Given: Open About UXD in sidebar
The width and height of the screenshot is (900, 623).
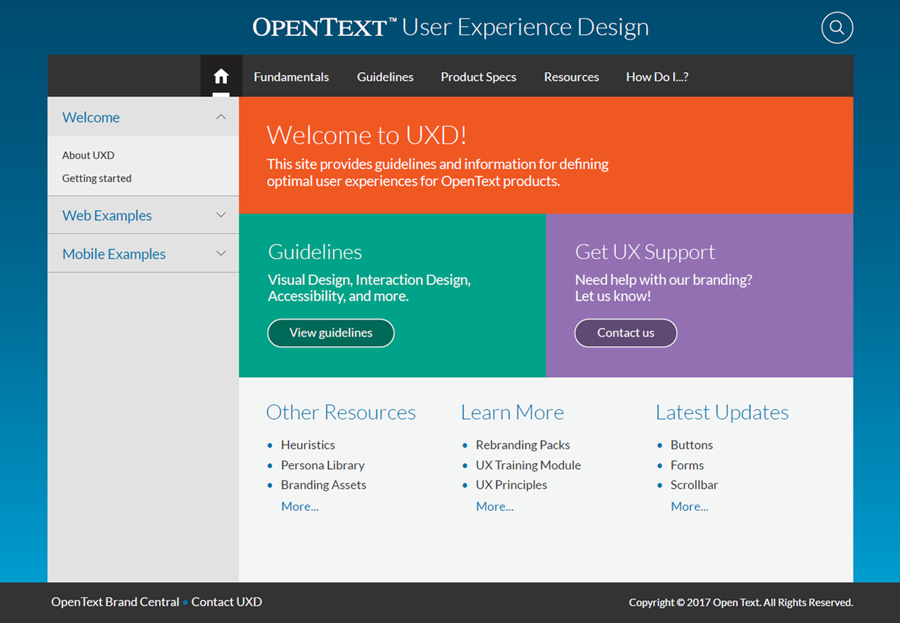Looking at the screenshot, I should click(x=88, y=155).
